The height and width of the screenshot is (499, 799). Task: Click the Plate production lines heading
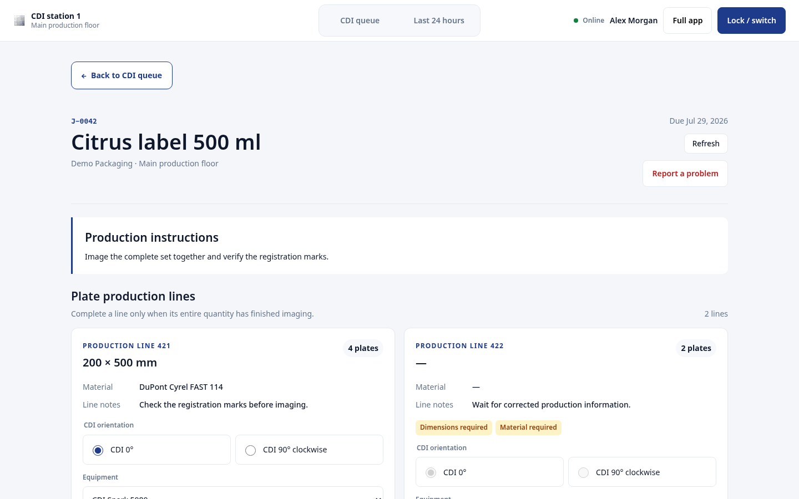coord(133,296)
